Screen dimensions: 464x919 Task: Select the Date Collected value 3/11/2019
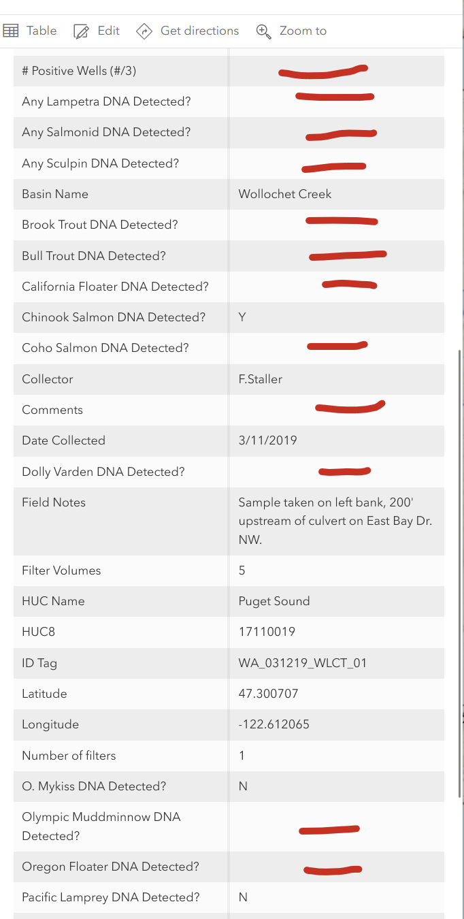(x=267, y=440)
